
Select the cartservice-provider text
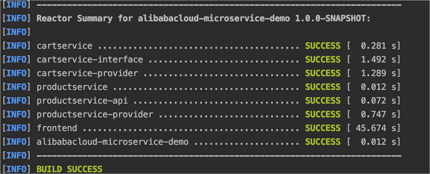pos(87,73)
